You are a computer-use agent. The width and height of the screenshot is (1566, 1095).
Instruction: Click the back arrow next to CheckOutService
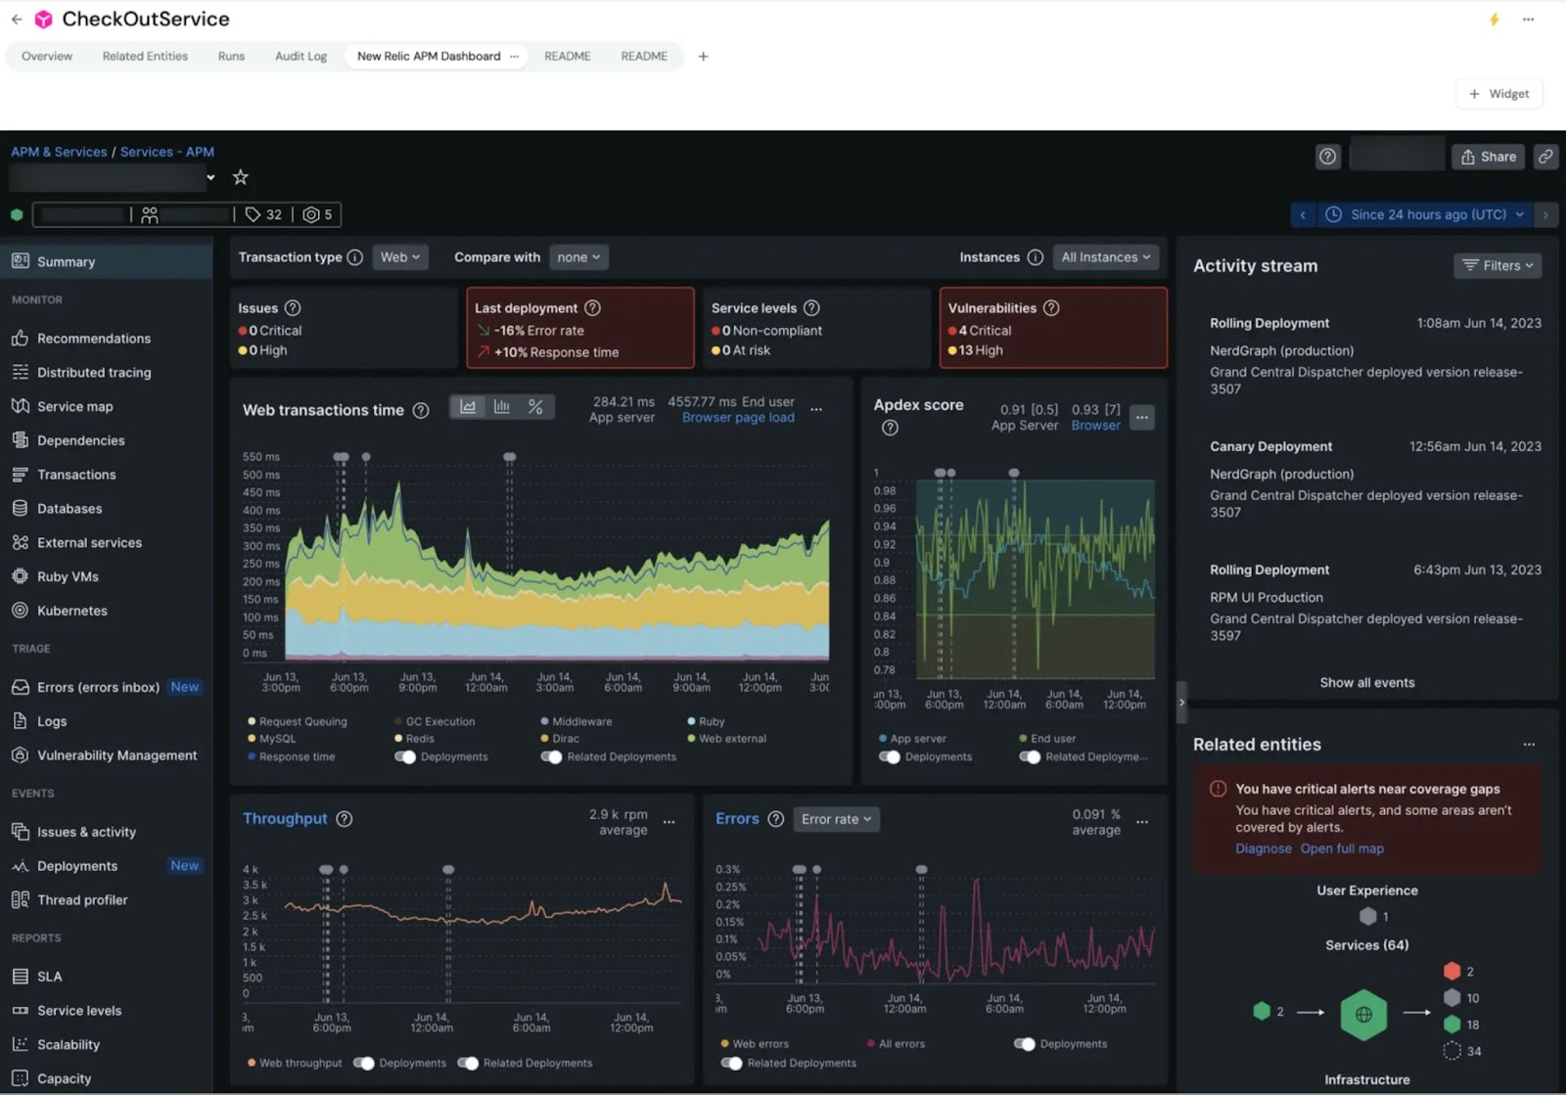pyautogui.click(x=17, y=20)
